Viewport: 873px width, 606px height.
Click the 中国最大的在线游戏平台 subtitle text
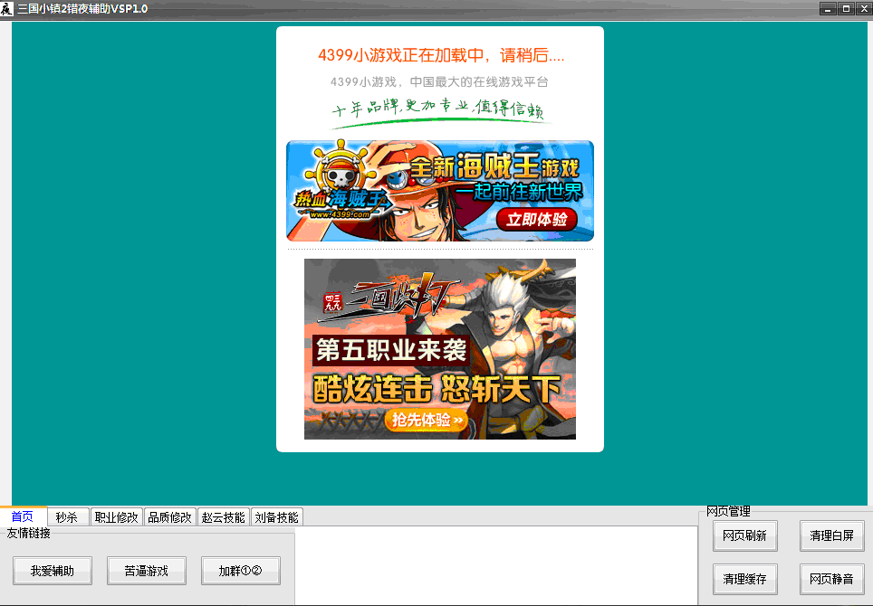pos(479,82)
